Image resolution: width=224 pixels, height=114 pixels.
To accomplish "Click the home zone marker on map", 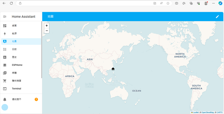I will pyautogui.click(x=113, y=69).
